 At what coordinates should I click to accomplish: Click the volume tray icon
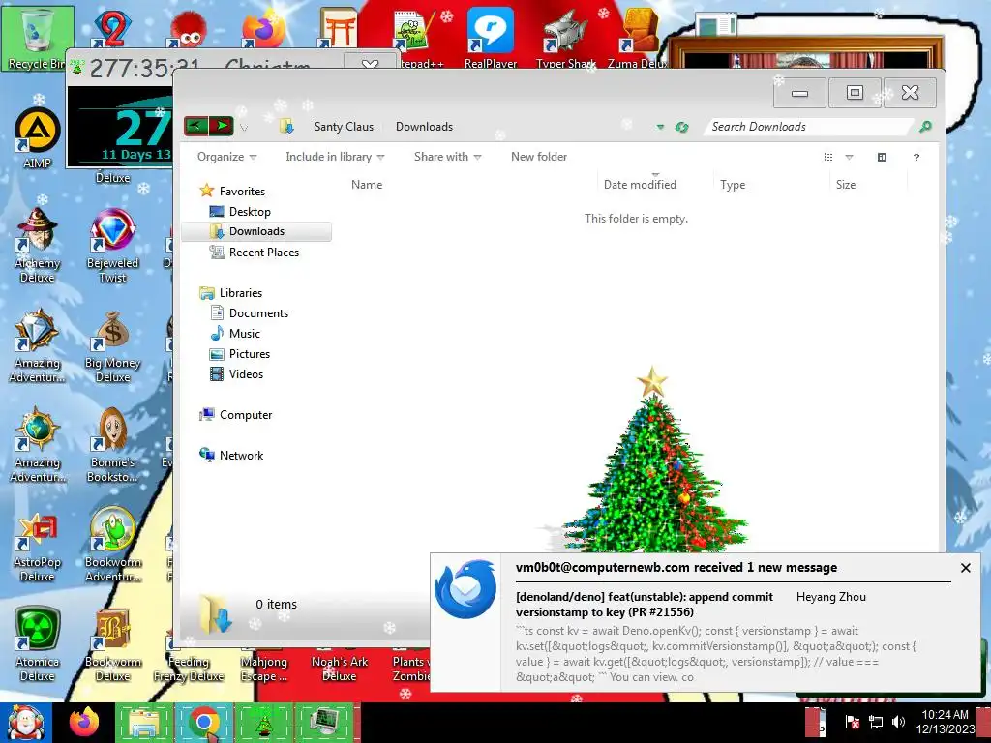(x=898, y=722)
